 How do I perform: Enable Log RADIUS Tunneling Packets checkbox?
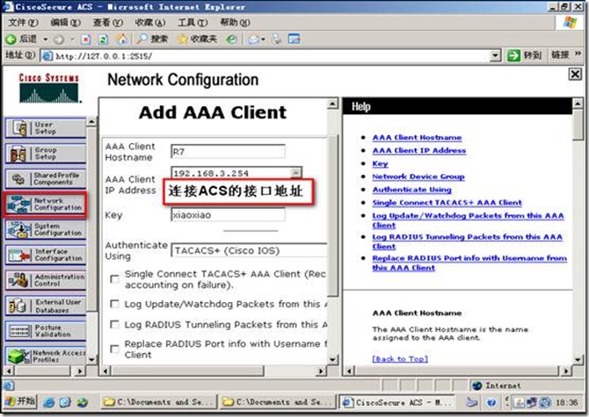(x=114, y=324)
